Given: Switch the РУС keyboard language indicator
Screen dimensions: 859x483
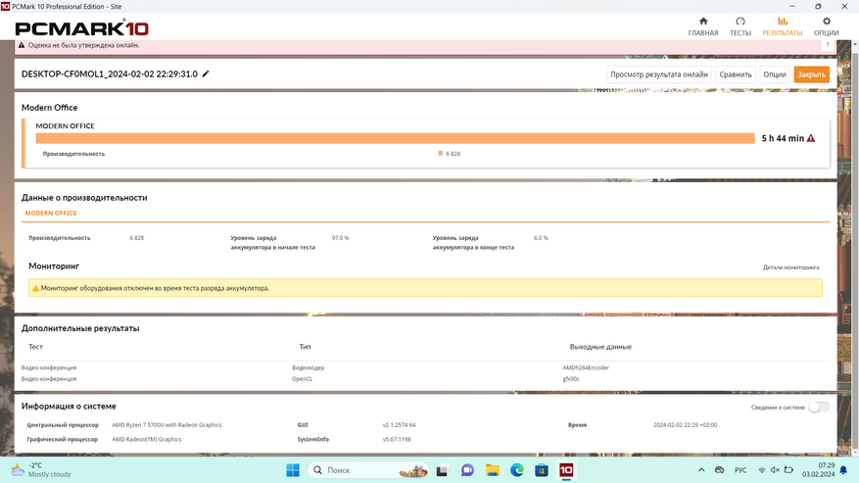Looking at the screenshot, I should 742,470.
